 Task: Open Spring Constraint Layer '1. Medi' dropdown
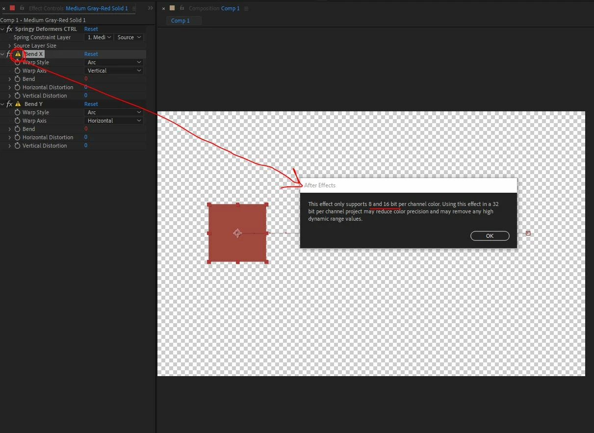tap(99, 37)
